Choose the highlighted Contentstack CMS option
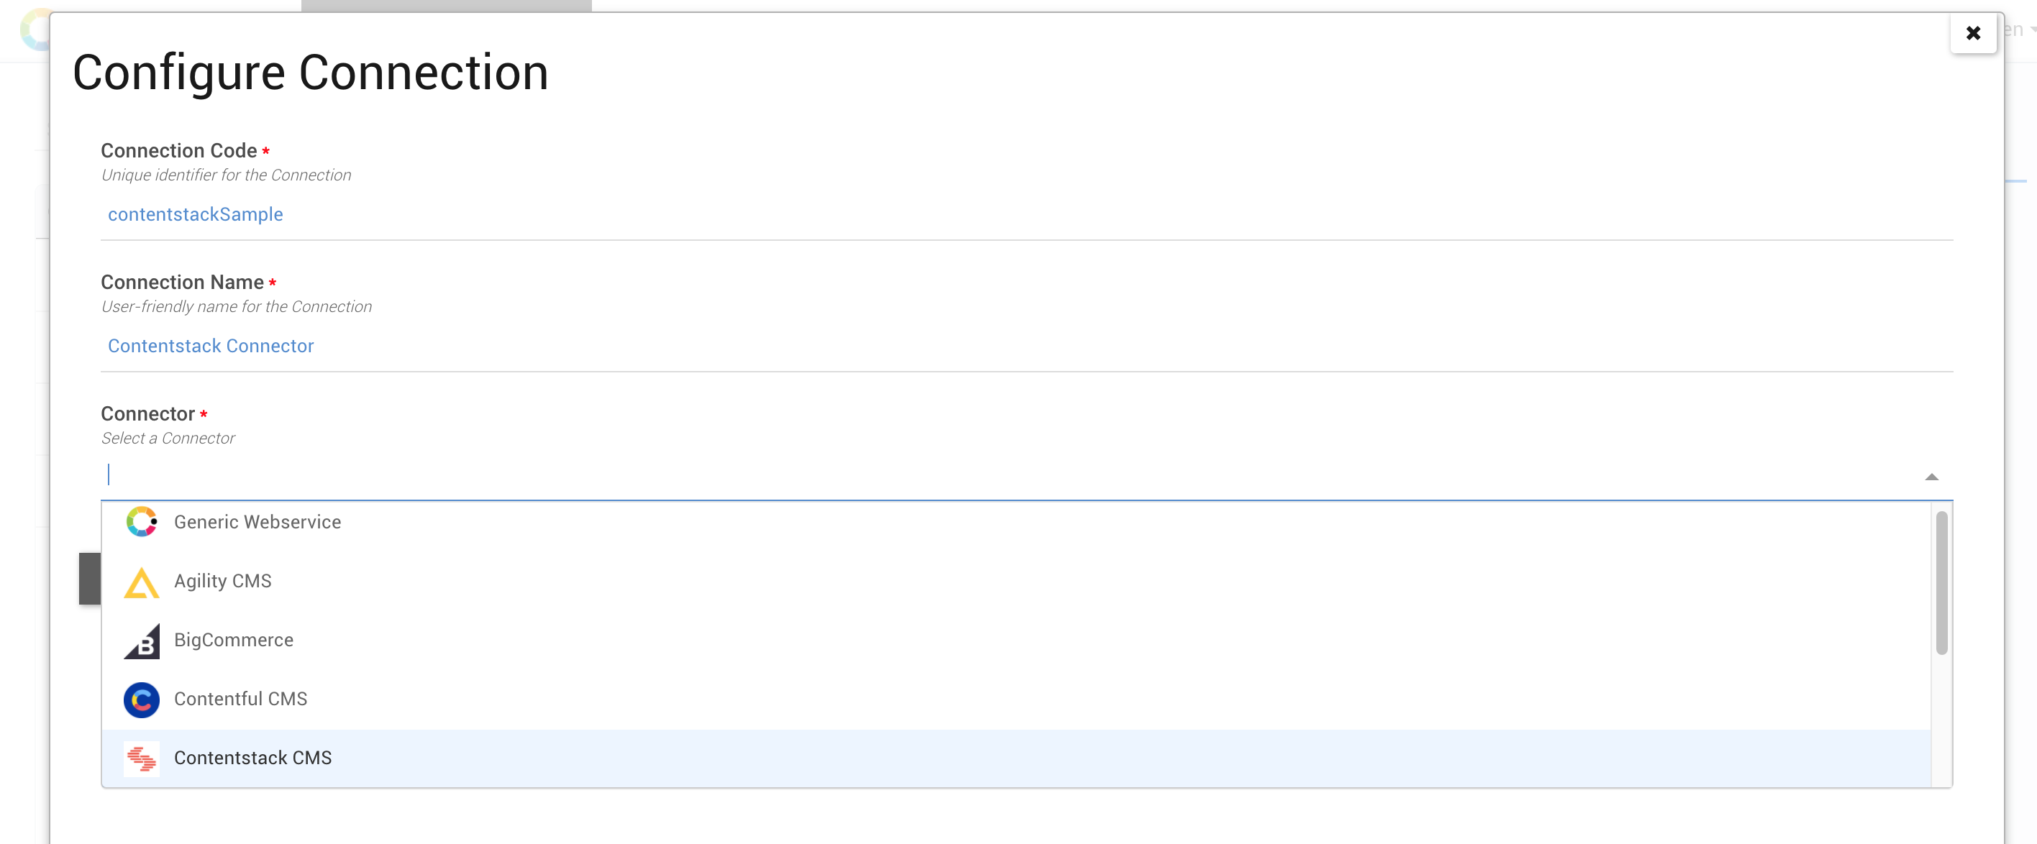2037x844 pixels. (x=253, y=758)
